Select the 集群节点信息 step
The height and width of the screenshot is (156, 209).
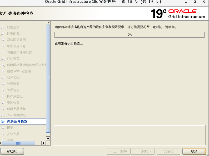[16, 46]
